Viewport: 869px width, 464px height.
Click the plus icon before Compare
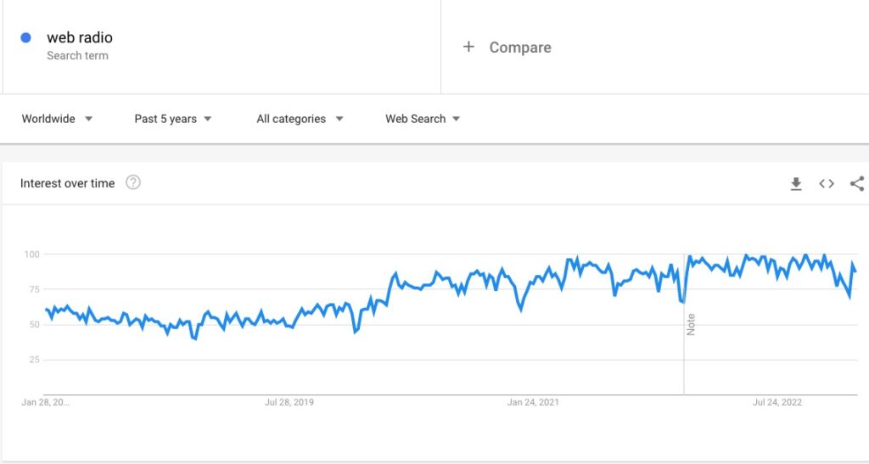pyautogui.click(x=468, y=47)
